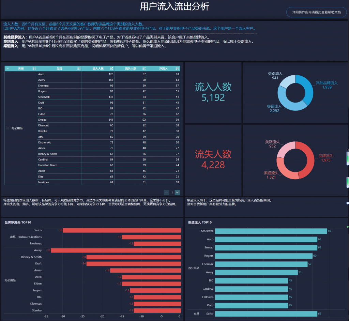Select the 流失人数 4,228 indicator card

(213, 159)
